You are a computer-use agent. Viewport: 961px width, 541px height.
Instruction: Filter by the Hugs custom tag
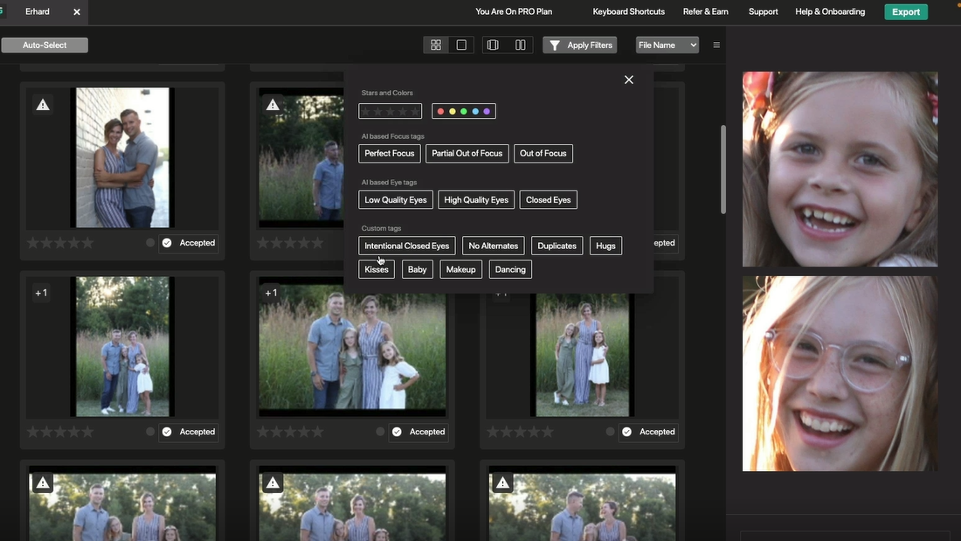605,246
